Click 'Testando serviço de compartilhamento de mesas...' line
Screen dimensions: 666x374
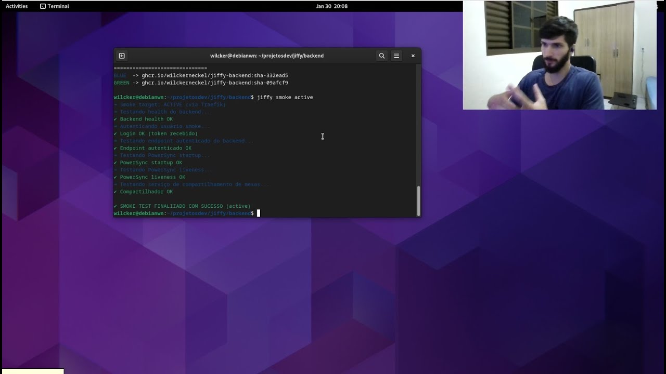tap(191, 184)
